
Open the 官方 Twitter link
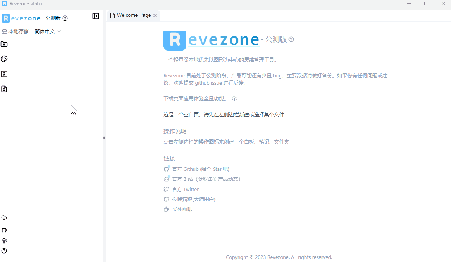pos(185,189)
